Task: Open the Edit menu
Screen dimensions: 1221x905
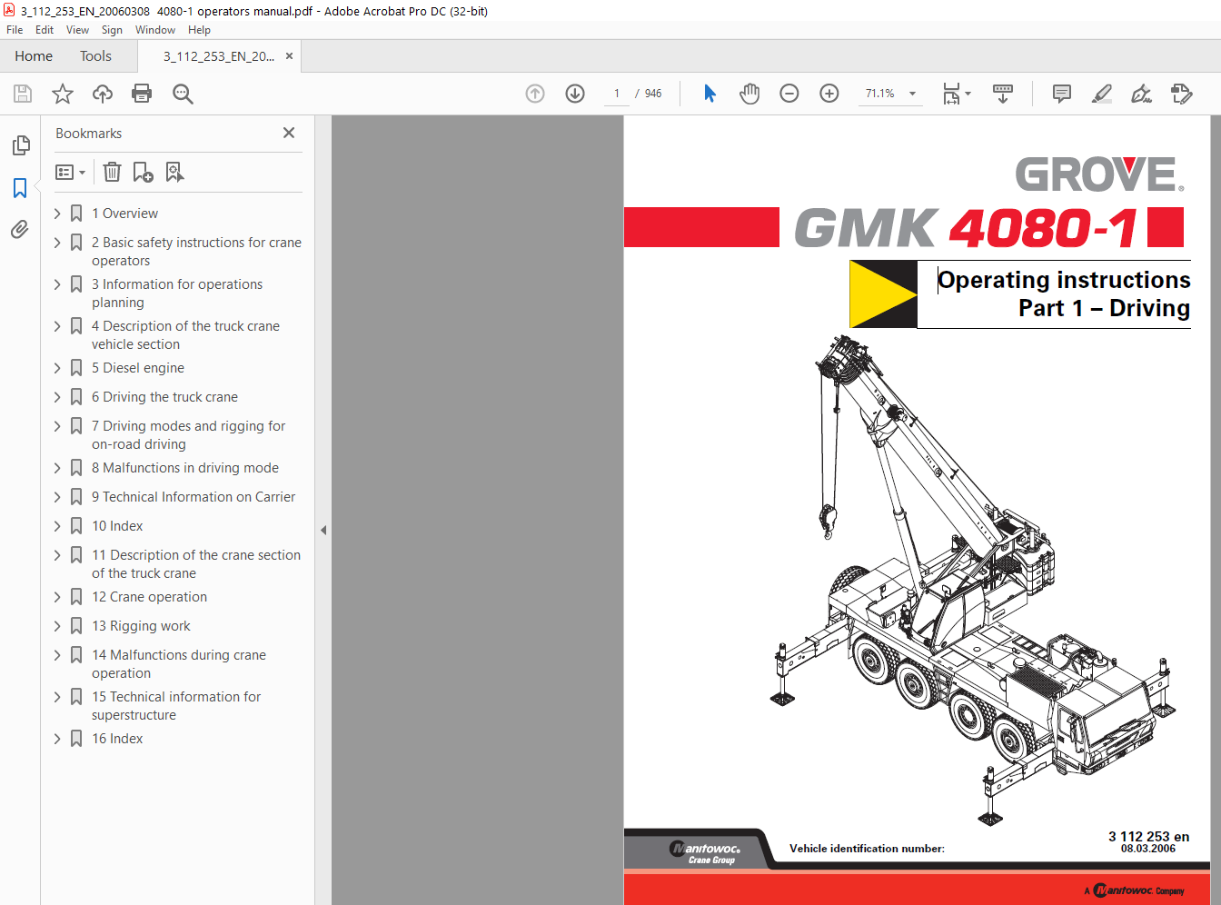Action: coord(45,30)
